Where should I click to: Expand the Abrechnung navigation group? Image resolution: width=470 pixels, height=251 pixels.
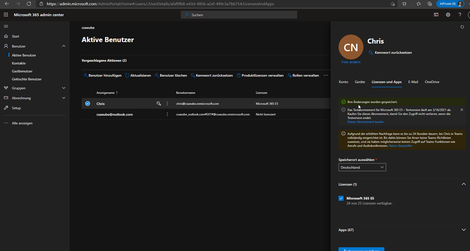pos(64,98)
